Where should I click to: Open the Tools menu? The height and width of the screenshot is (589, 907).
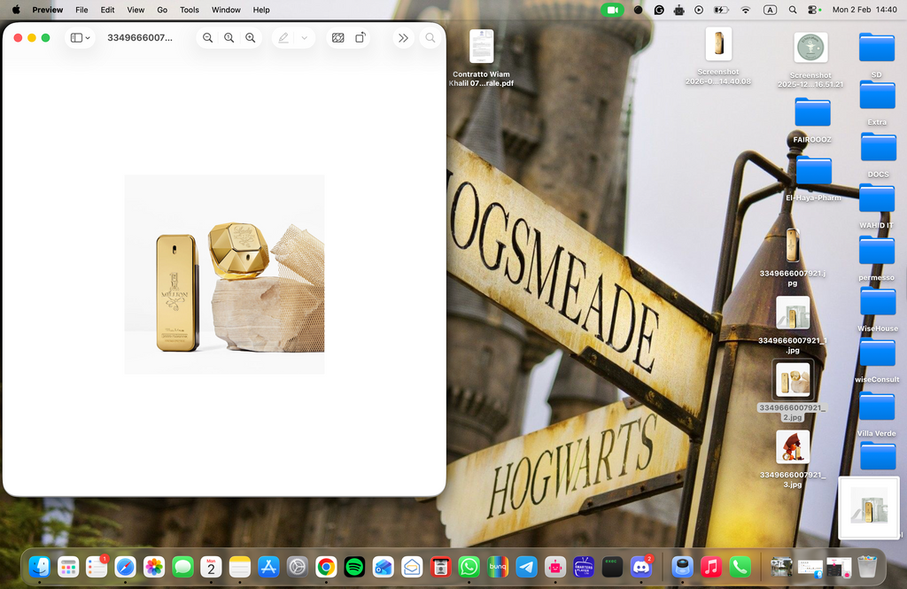click(190, 10)
